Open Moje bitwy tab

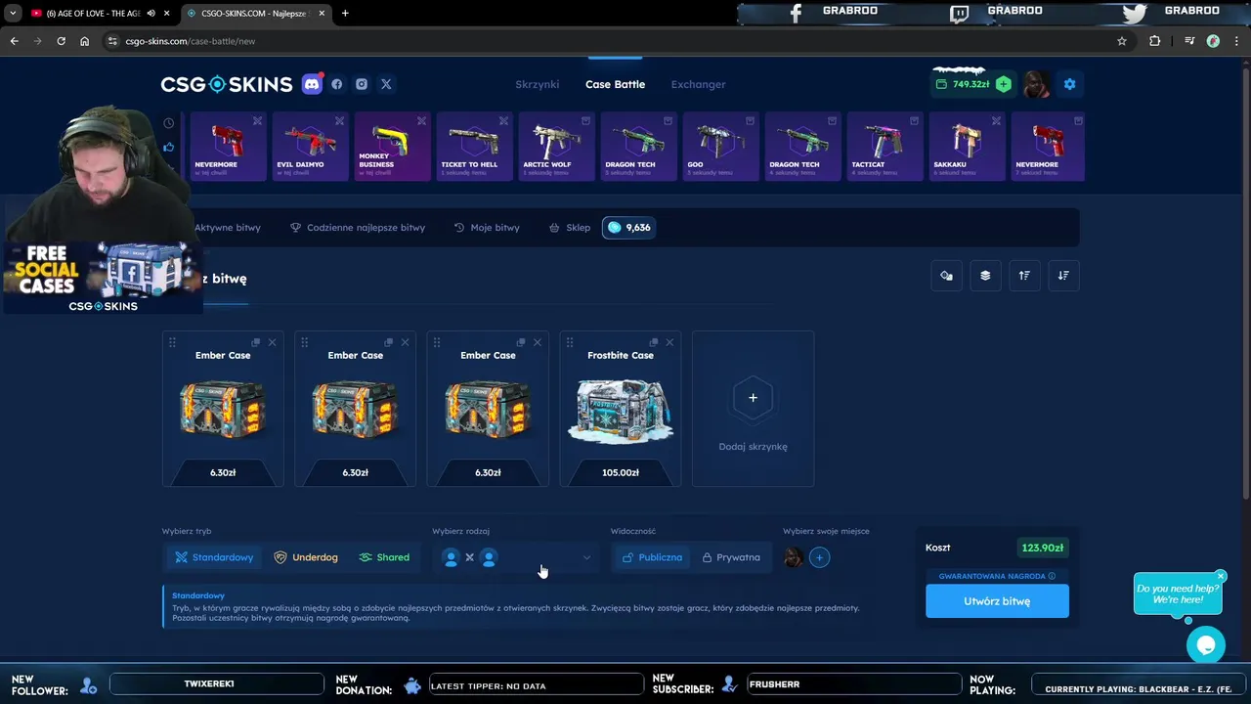pos(487,228)
